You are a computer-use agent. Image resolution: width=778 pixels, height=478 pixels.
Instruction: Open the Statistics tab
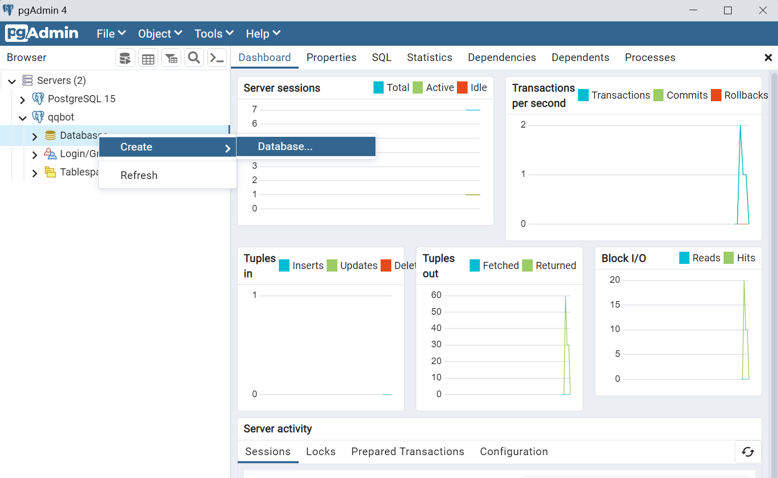(429, 57)
